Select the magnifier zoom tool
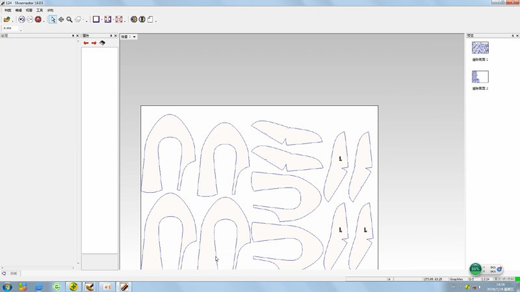This screenshot has width=520, height=292. point(69,19)
